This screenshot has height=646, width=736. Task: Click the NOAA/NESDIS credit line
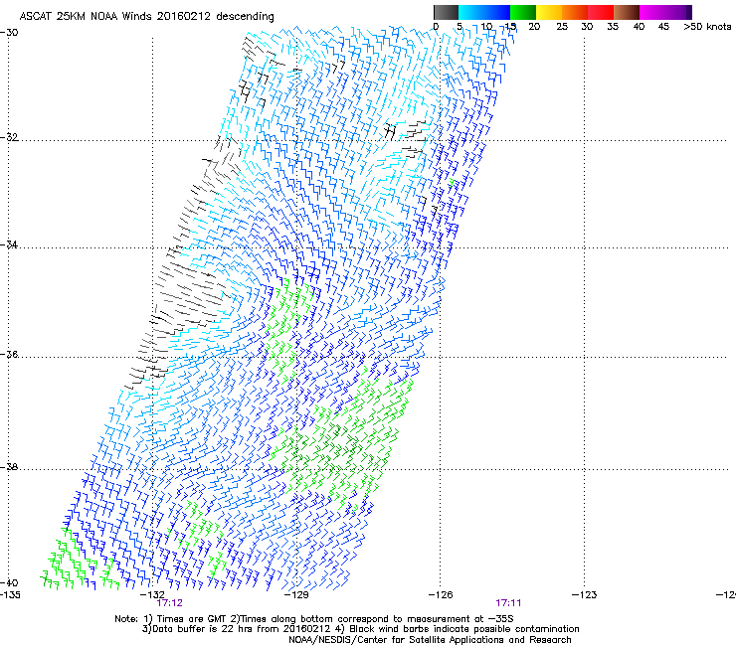point(430,640)
